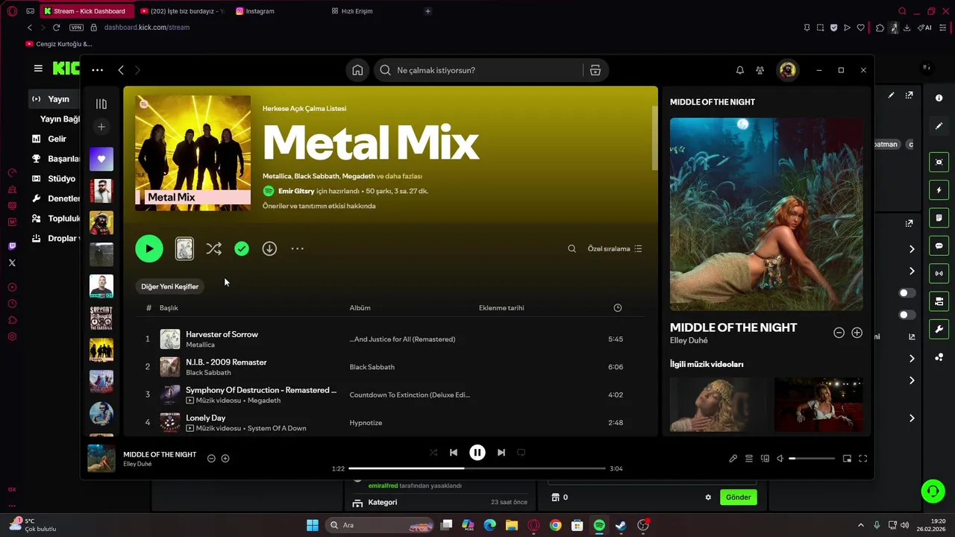955x537 pixels.
Task: Mute via speaker icon in player
Action: tap(780, 459)
